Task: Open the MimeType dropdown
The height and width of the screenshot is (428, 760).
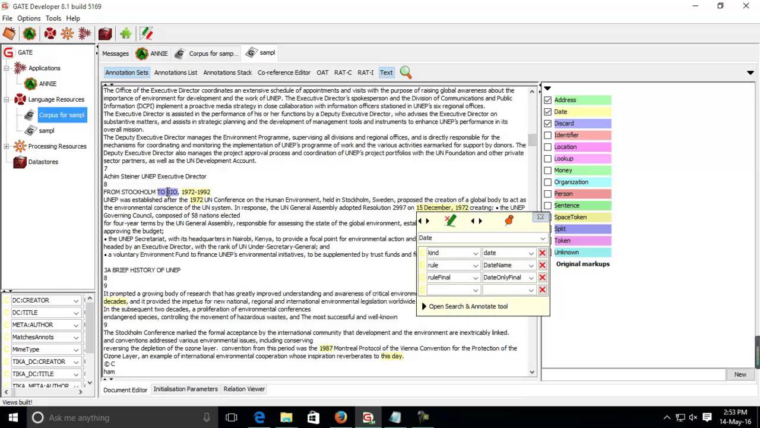Action: coord(76,350)
